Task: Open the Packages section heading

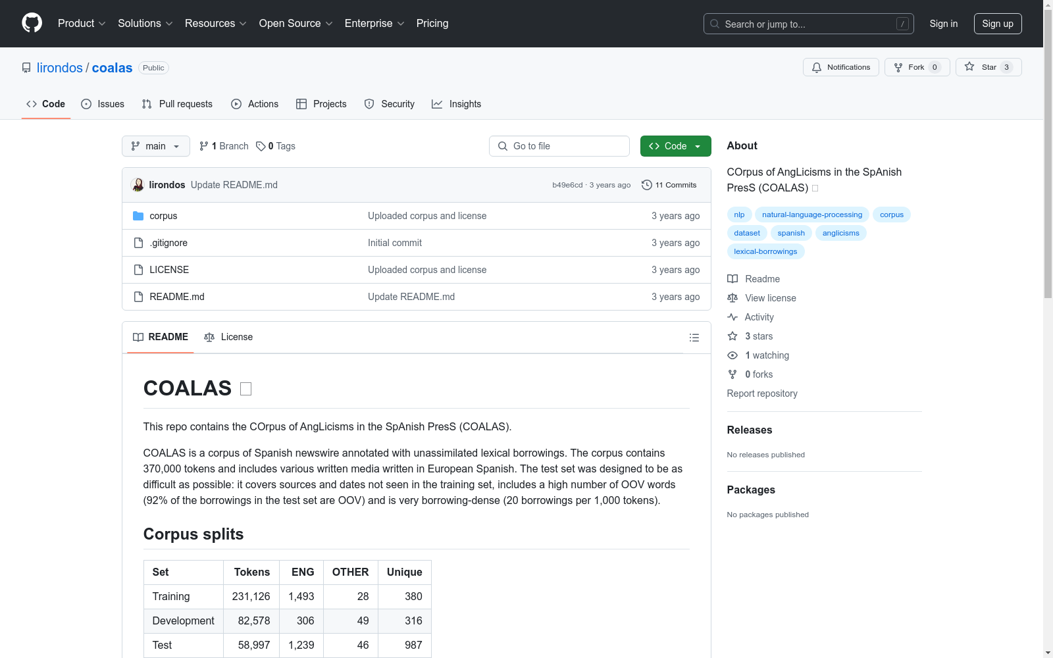Action: point(751,490)
